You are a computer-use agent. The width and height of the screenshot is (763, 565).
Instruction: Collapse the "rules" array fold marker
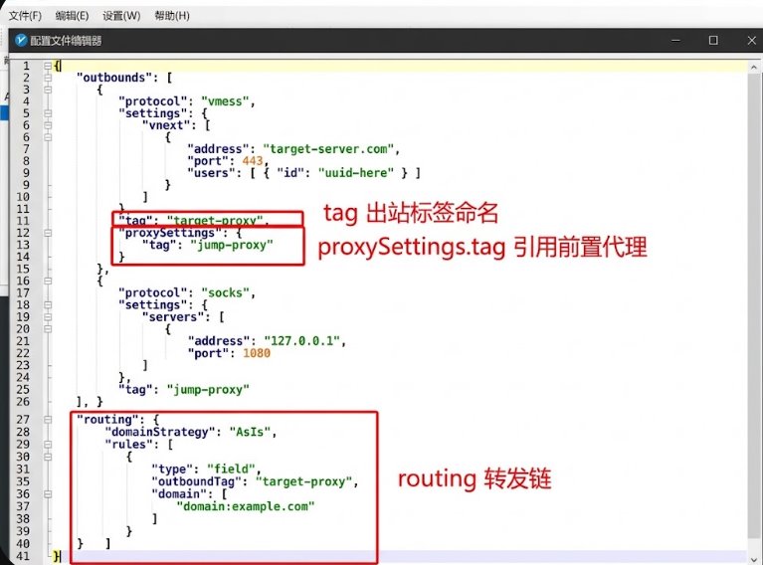(x=48, y=445)
